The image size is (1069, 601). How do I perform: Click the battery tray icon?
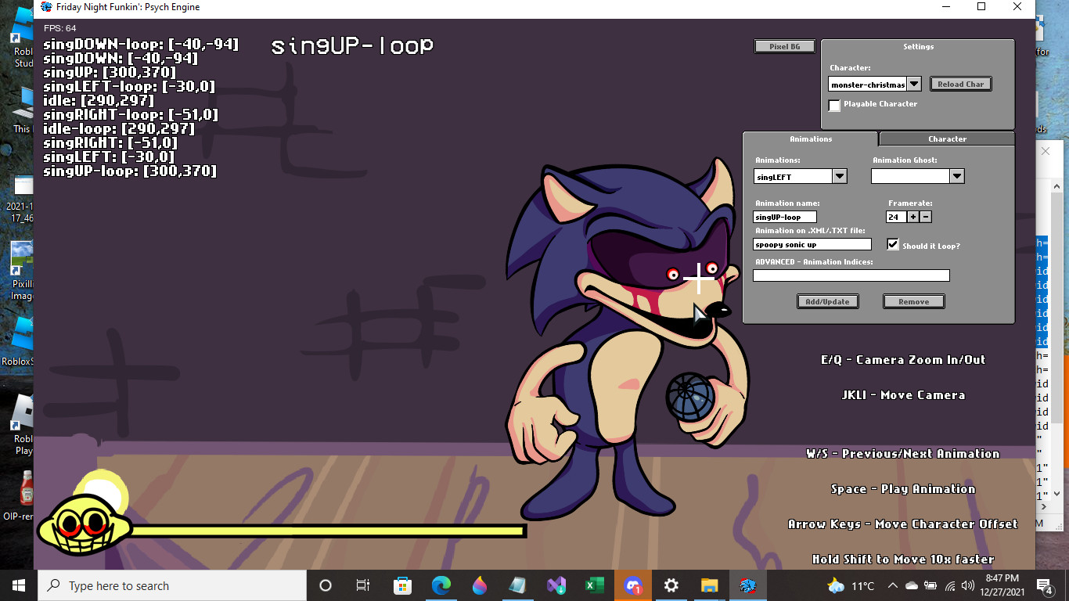930,585
